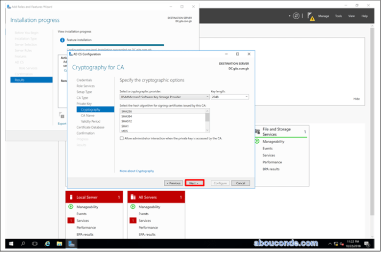Screen dimensions: 381x258
Task: Click All Servers green manageability icon
Action: [x=132, y=207]
